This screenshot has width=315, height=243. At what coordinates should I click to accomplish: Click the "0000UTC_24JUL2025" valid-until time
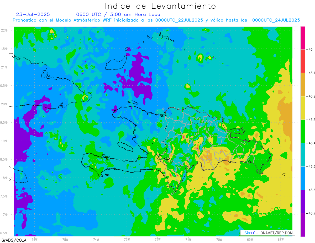pos(276,20)
